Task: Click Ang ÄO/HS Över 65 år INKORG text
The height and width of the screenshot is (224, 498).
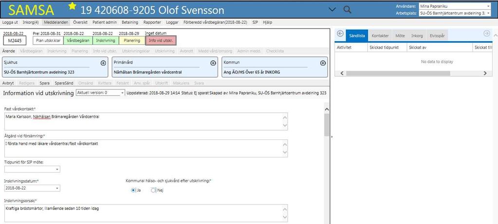Action: 252,72
